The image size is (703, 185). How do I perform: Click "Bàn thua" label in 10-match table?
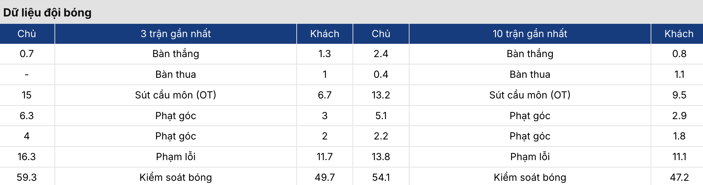pyautogui.click(x=530, y=74)
